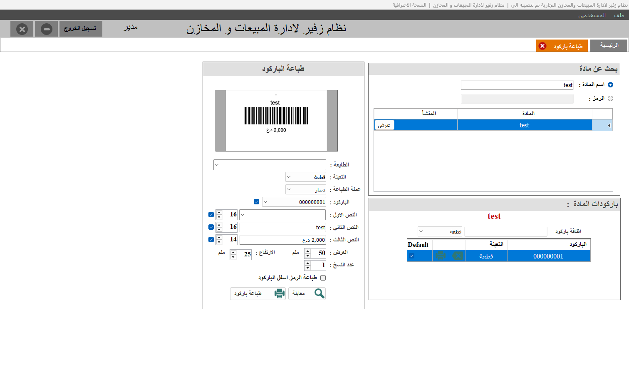629x375 pixels.
Task: Select the طباعة باركود tab
Action: pos(568,46)
